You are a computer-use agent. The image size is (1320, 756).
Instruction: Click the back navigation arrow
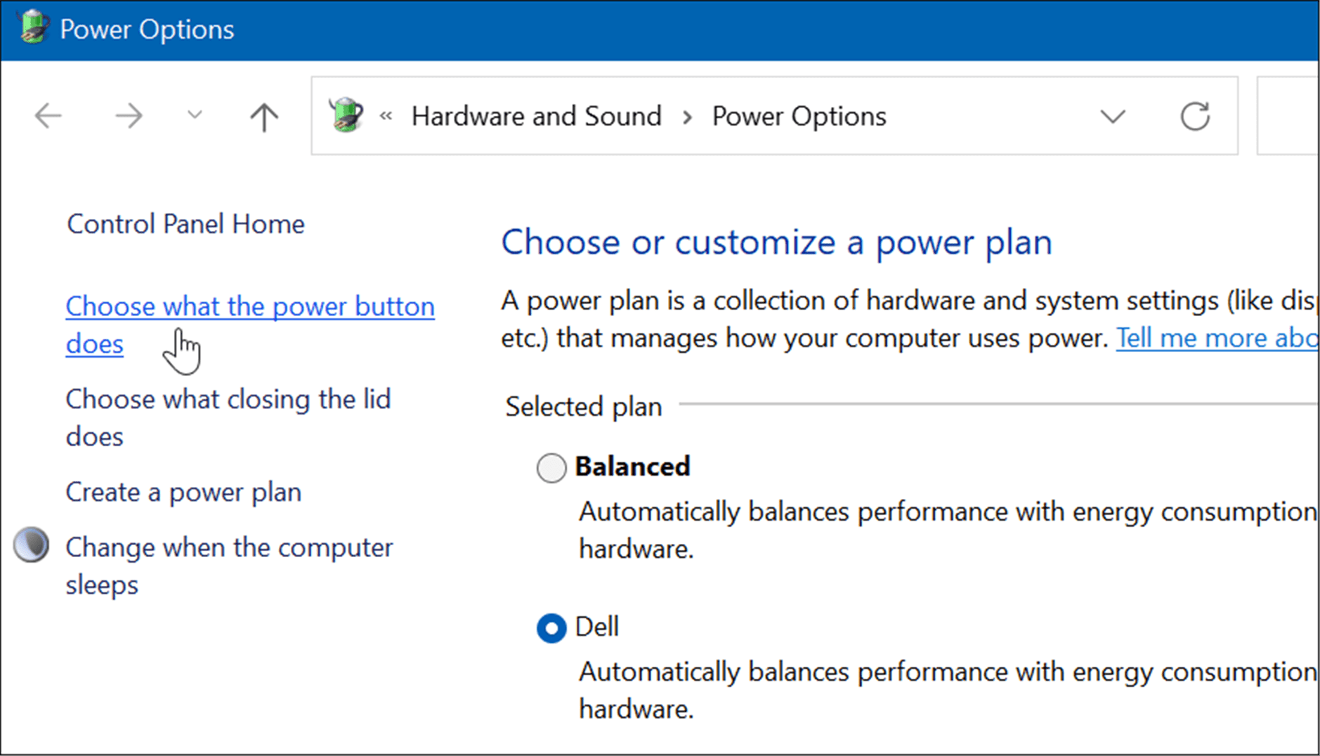48,116
